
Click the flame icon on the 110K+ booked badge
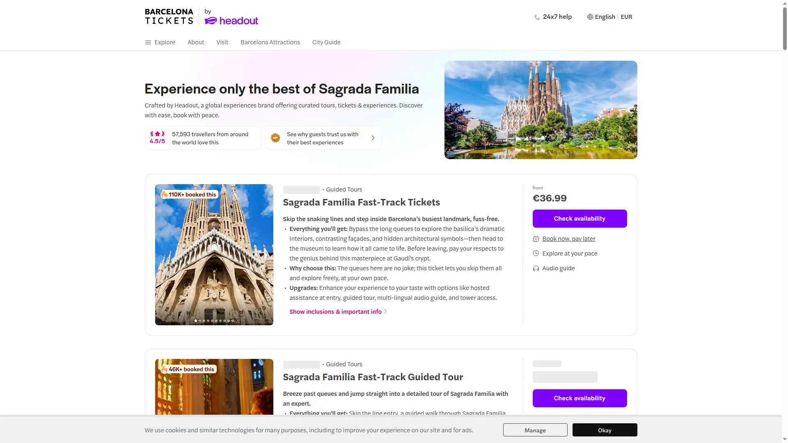click(x=164, y=194)
